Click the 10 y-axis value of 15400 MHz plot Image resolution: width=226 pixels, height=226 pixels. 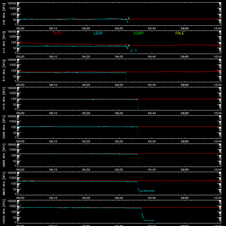click(14, 218)
